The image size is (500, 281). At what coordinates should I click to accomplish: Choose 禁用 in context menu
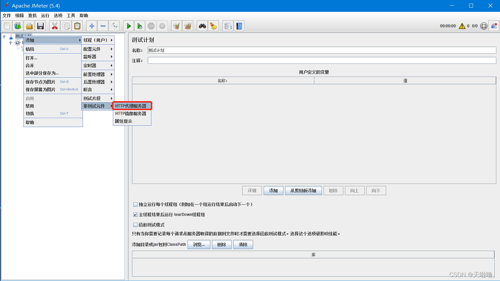(53, 106)
